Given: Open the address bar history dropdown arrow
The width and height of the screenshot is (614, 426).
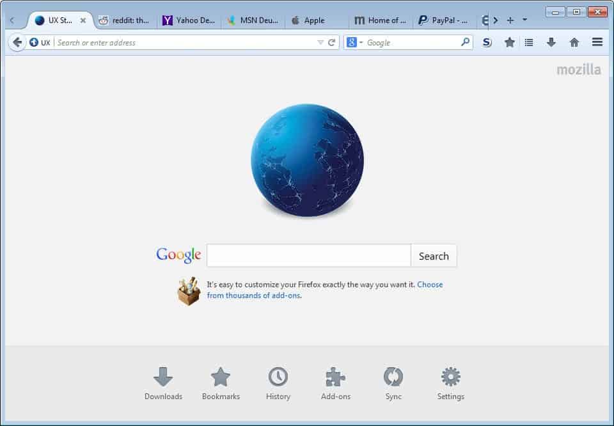Looking at the screenshot, I should pyautogui.click(x=320, y=42).
